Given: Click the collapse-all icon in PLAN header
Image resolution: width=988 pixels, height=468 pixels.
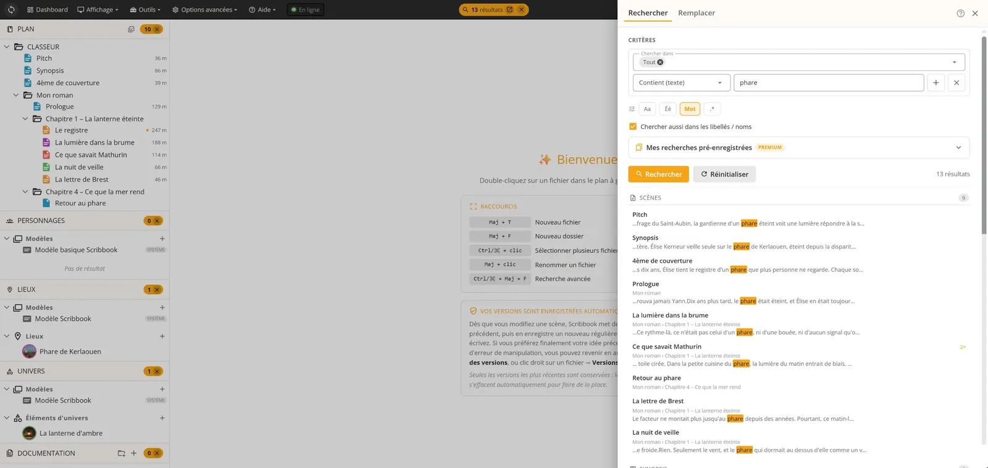Looking at the screenshot, I should (131, 29).
